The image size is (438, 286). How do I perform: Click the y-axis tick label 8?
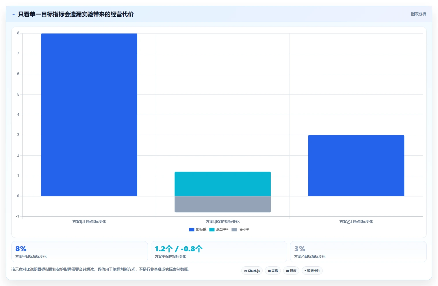18,33
